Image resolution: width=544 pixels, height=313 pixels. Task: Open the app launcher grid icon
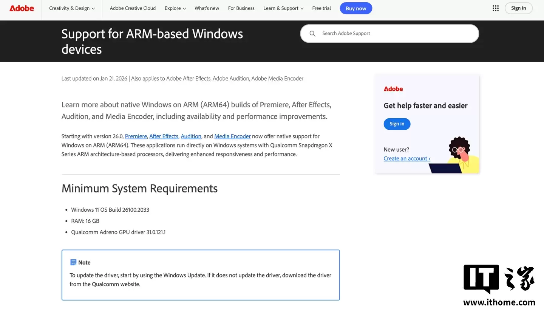(x=495, y=8)
